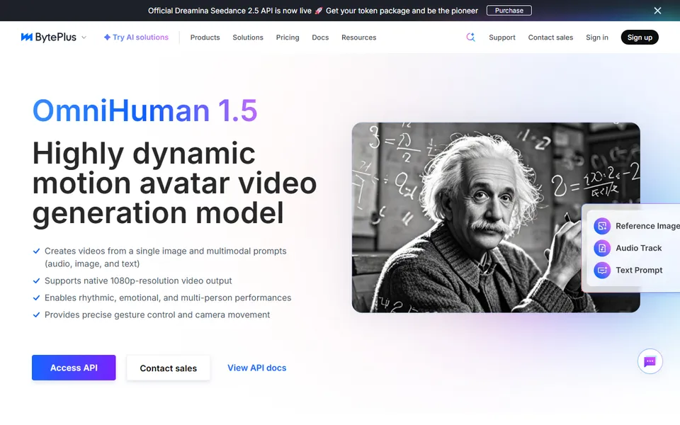The image size is (680, 425).
Task: Open the Docs menu
Action: pos(320,38)
